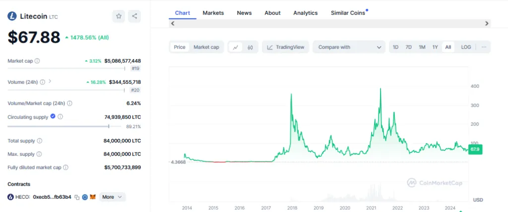Screen dimensions: 508x212
Task: Click the 4.3668 starting price label
Action: [178, 162]
